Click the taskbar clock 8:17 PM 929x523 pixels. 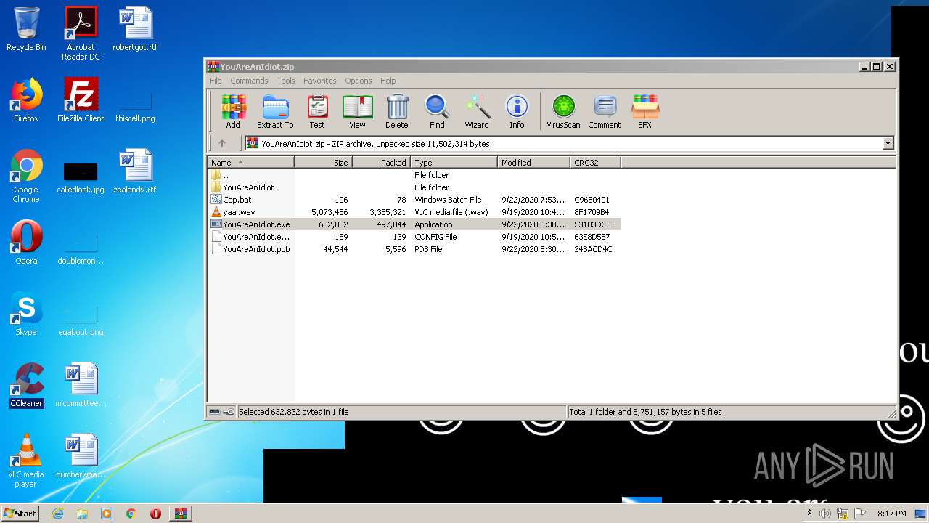tap(891, 514)
